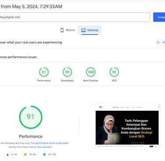Jump to Best Practices score gauge 100
This screenshot has height=161, width=165.
click(x=91, y=72)
